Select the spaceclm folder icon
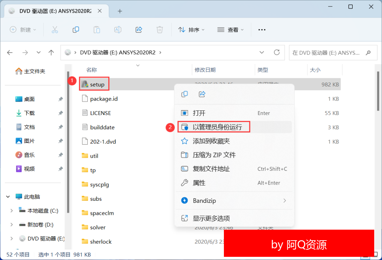 coord(85,213)
